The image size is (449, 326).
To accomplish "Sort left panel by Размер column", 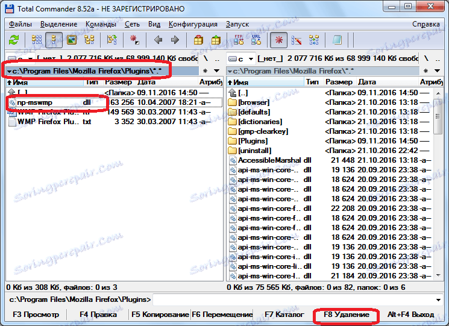I will click(119, 82).
